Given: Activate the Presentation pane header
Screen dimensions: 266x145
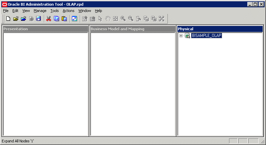Looking at the screenshot, I should [x=46, y=29].
